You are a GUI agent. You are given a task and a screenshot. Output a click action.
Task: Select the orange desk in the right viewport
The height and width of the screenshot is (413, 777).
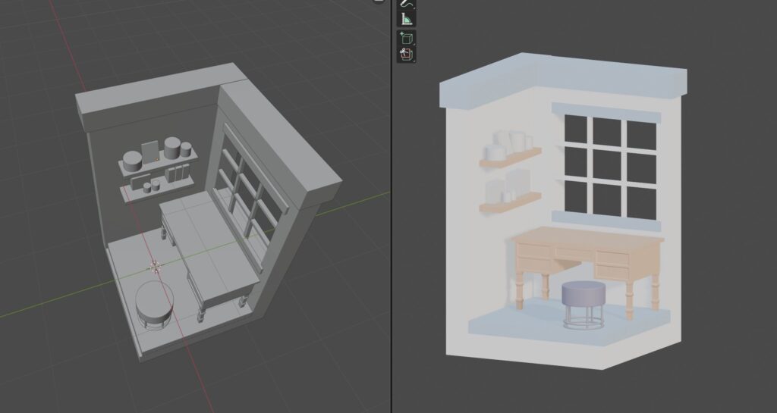tap(588, 247)
